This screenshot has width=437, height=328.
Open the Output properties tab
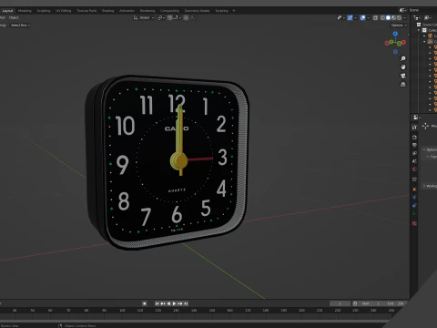[414, 145]
